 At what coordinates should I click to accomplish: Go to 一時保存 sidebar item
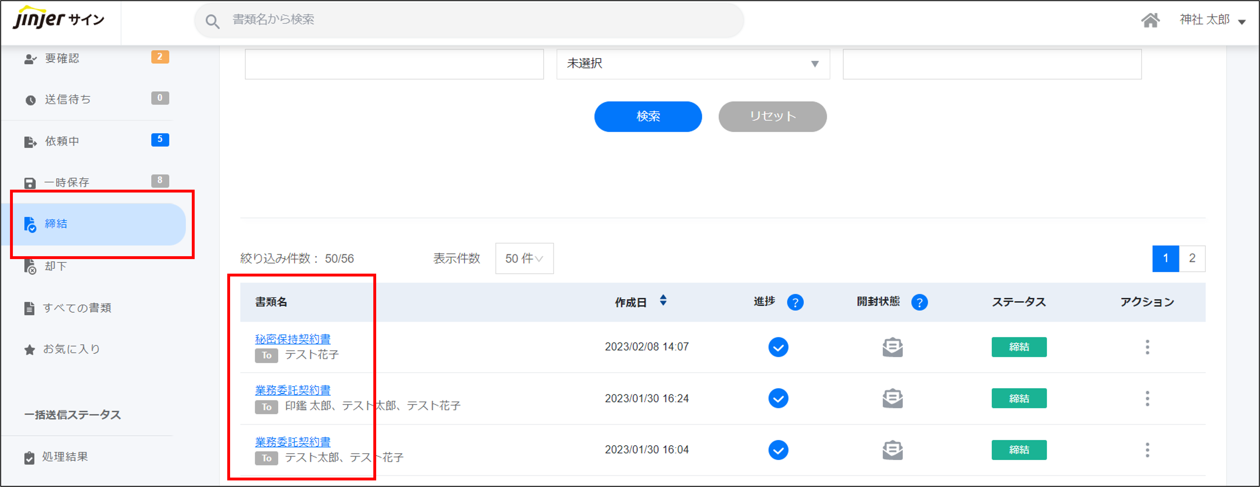(x=67, y=183)
